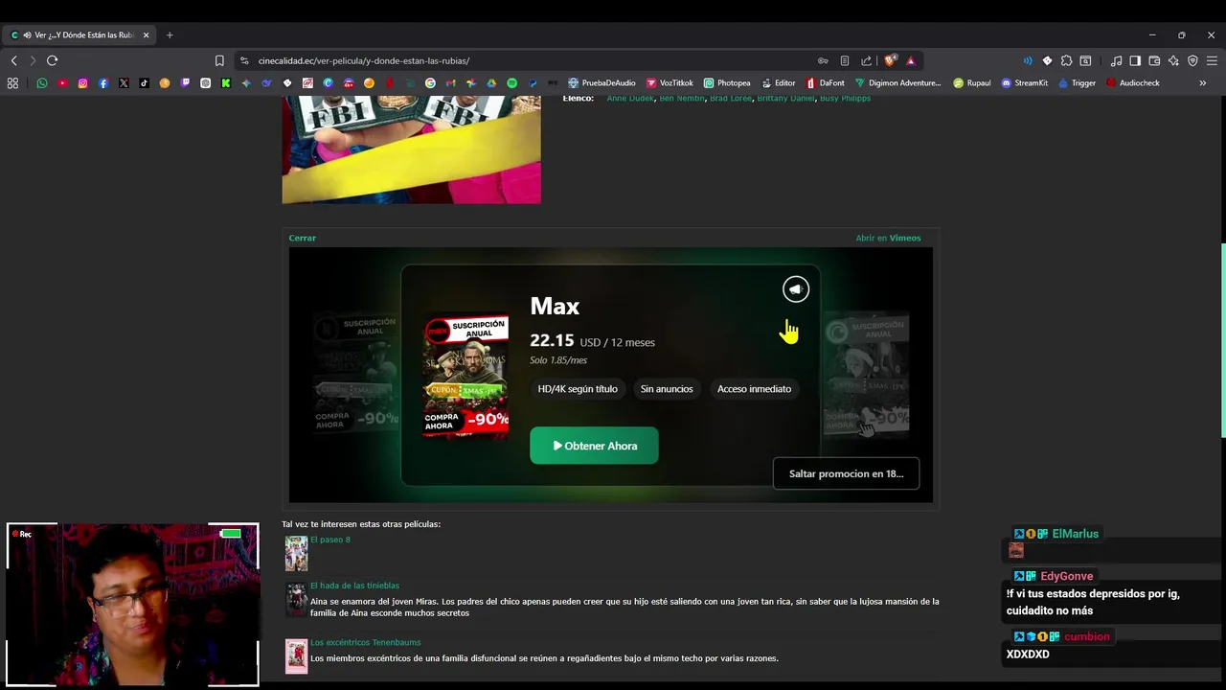Open the YouTube bookmark
Viewport: 1226px width, 690px height.
tap(62, 83)
